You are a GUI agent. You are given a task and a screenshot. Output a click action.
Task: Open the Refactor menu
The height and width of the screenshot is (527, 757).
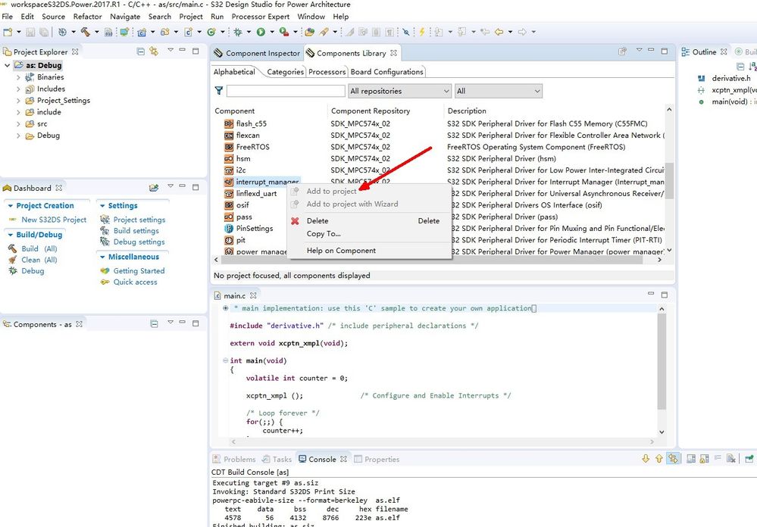(x=87, y=17)
